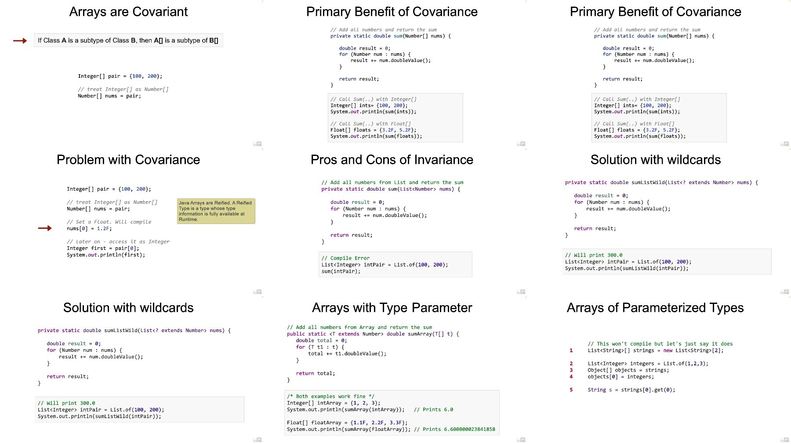
Task: Click 'Integer[] pair = {100, 200};' in Problem with Covariance slide
Action: pyautogui.click(x=109, y=189)
